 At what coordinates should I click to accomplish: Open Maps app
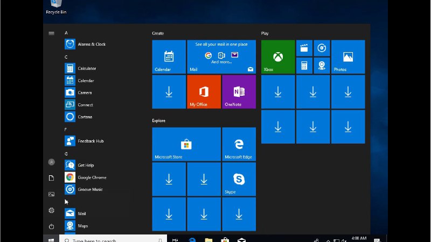pos(77,226)
